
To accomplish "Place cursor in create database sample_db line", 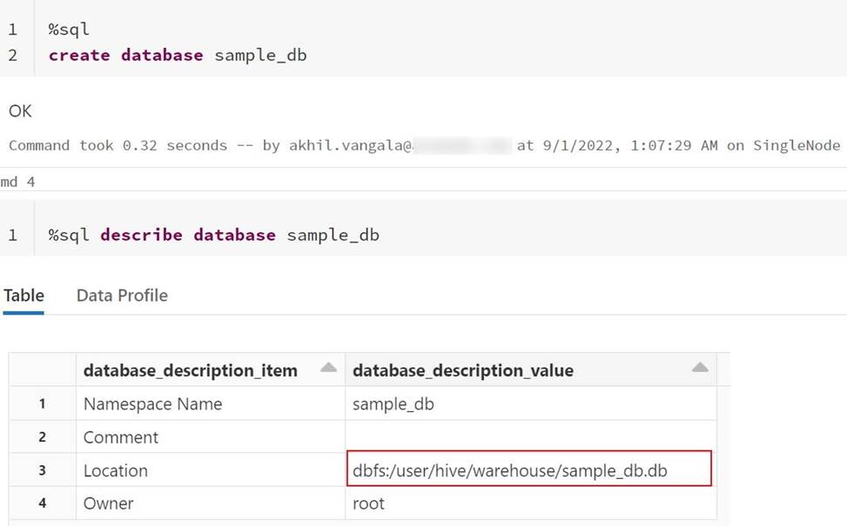I will click(178, 56).
